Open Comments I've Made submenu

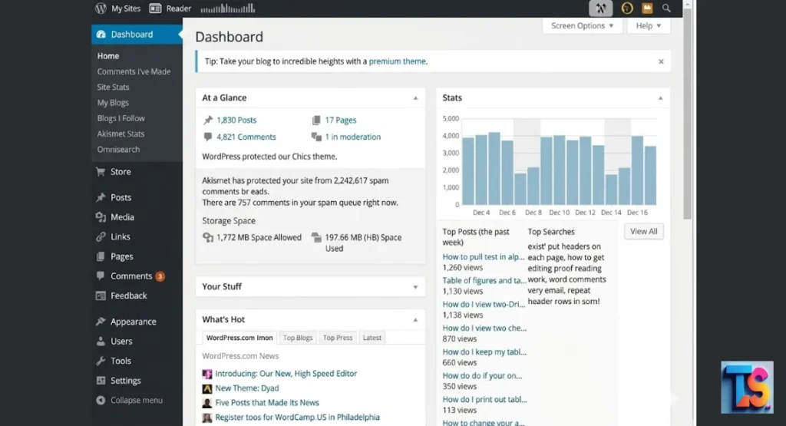[134, 71]
